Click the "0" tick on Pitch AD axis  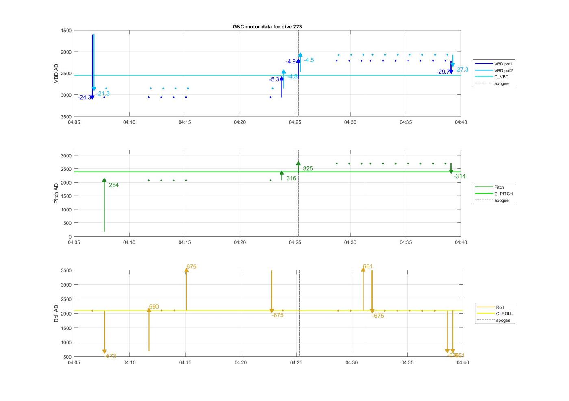70,237
